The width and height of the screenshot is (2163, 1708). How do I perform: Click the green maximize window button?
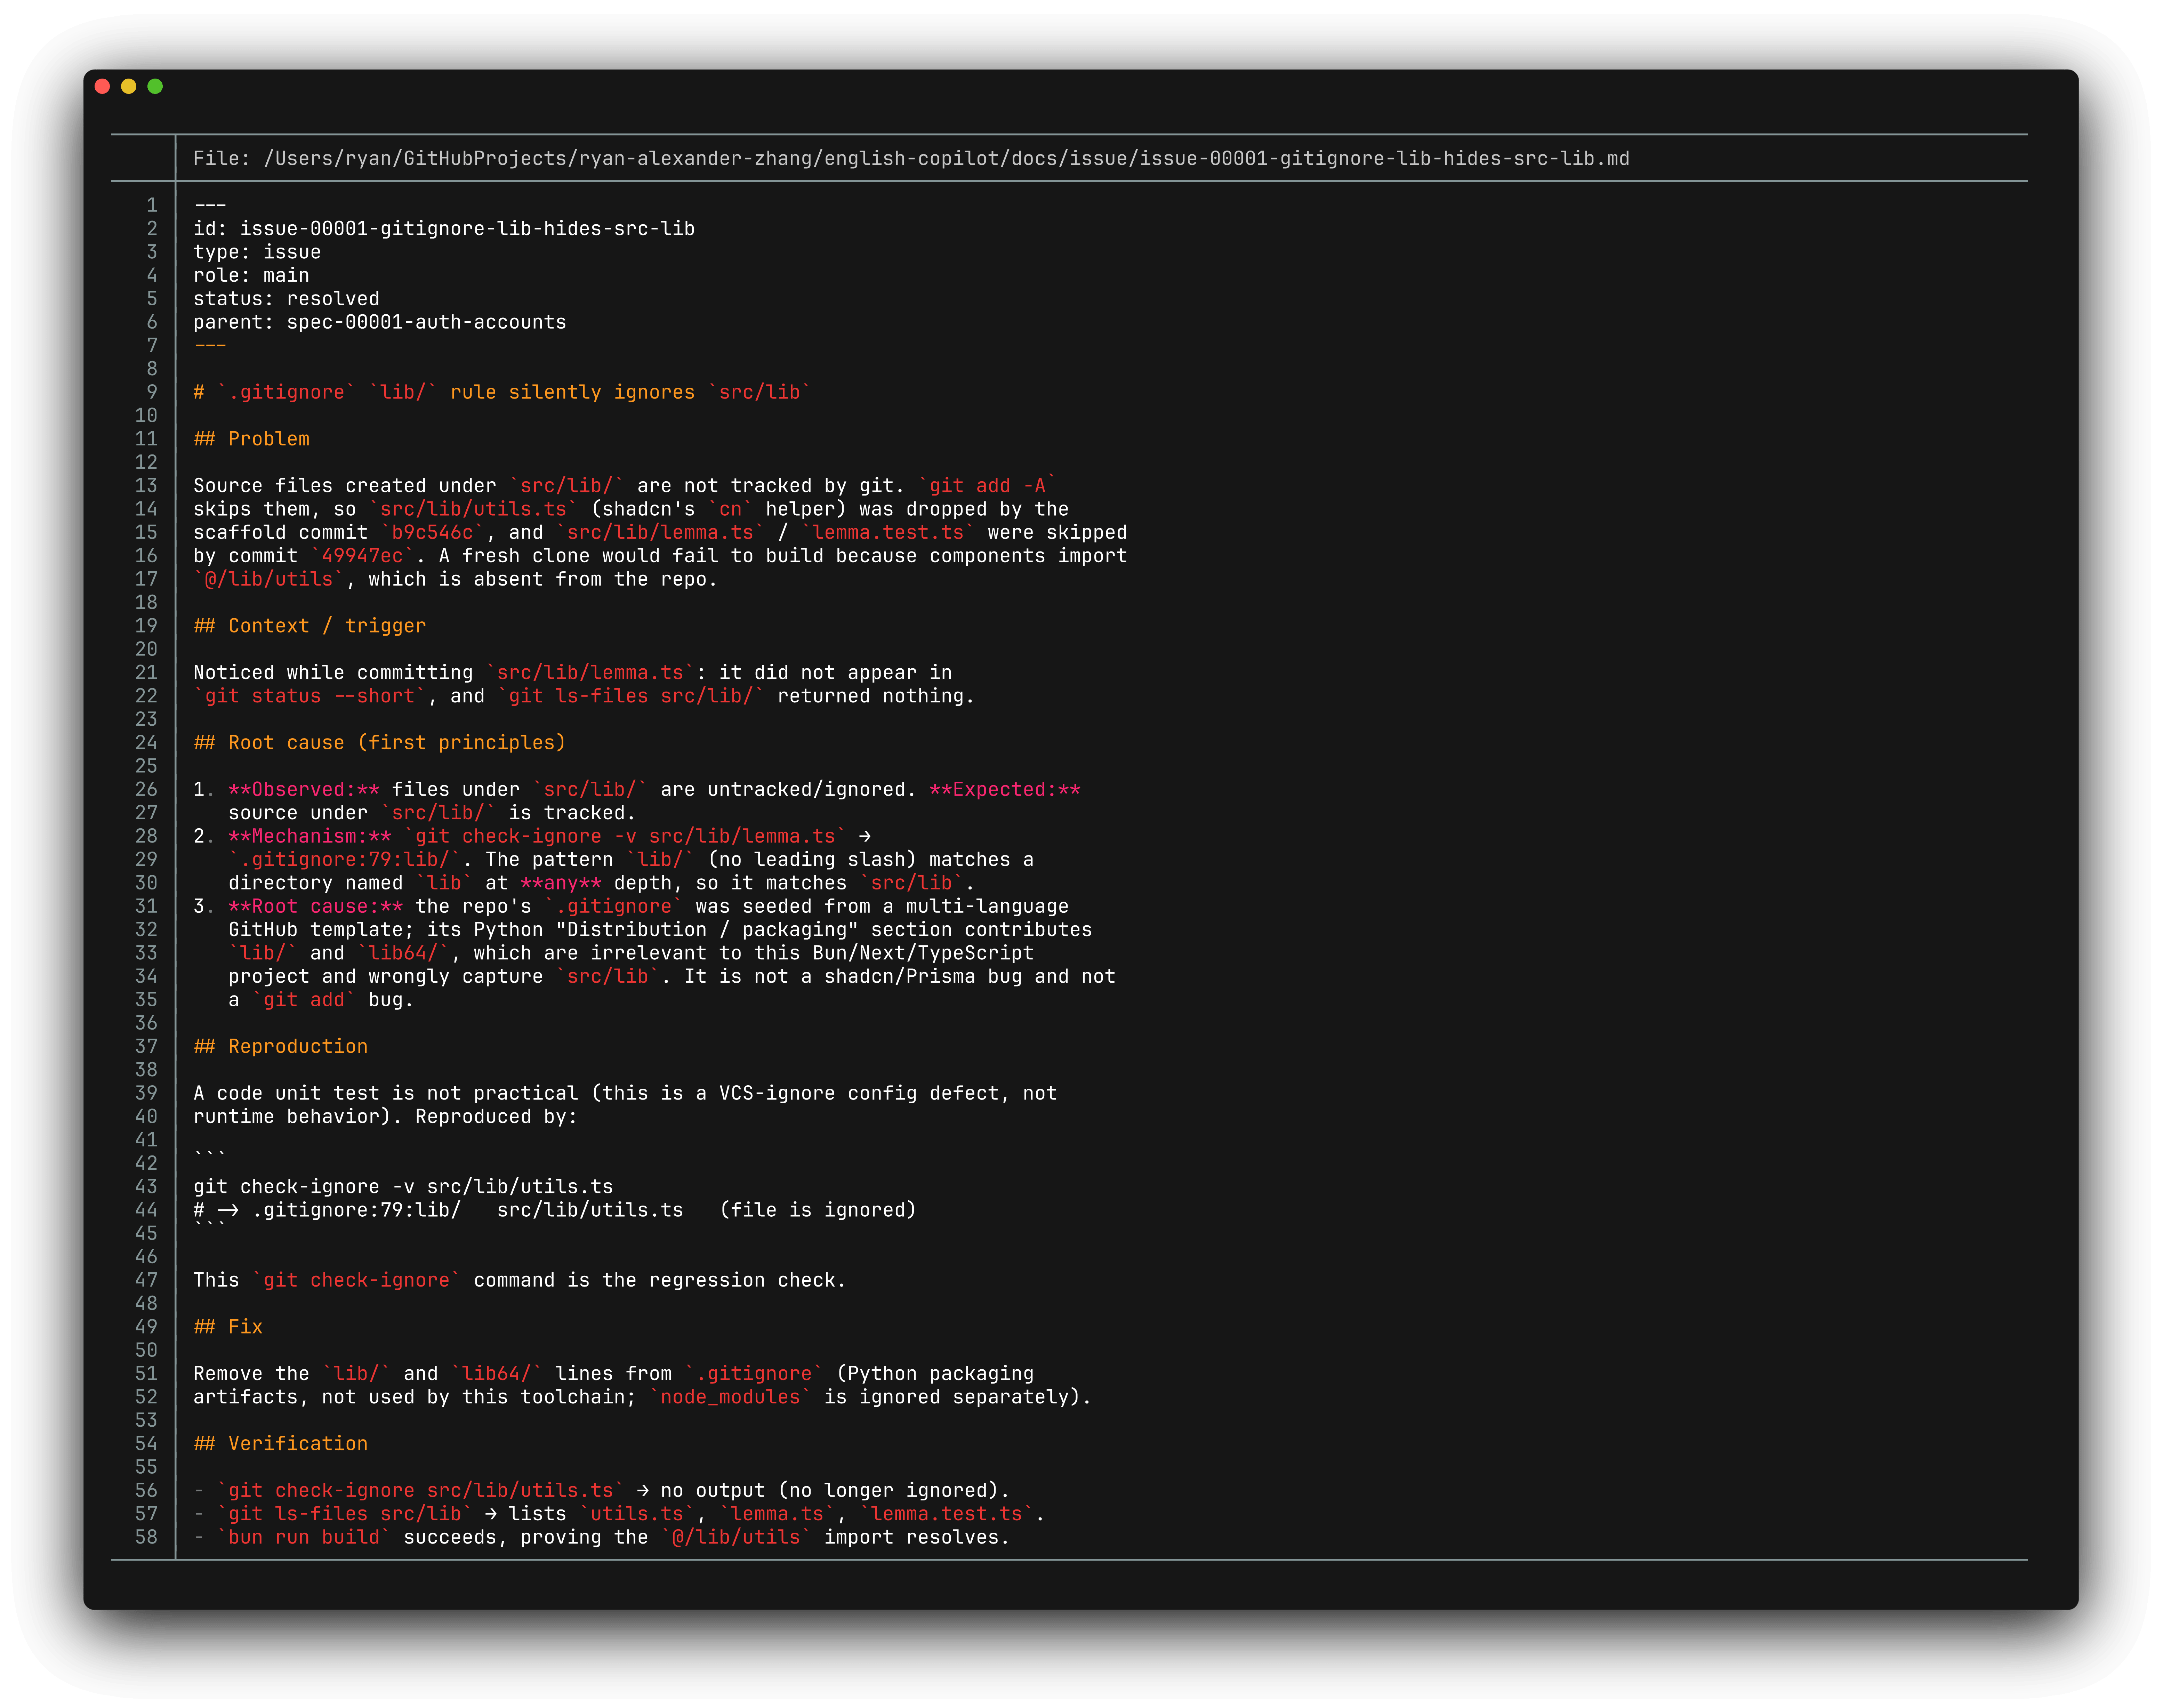point(155,86)
